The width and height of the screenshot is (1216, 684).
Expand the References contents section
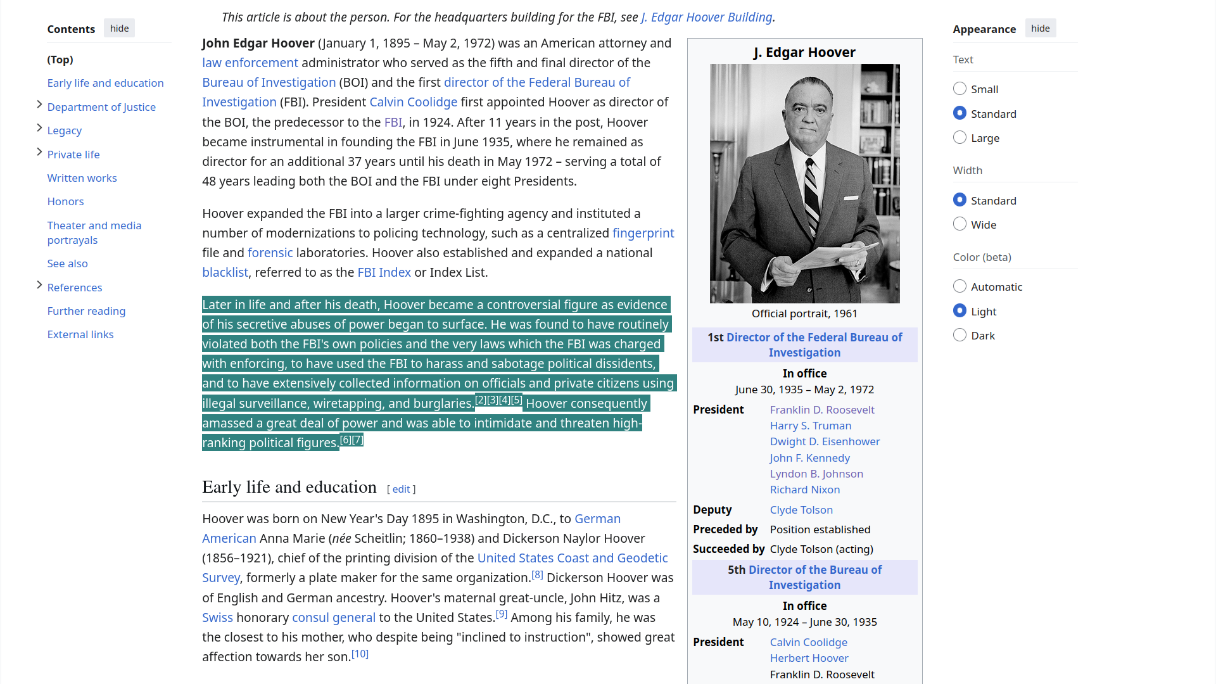tap(39, 286)
